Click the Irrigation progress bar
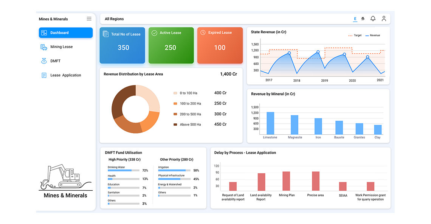This screenshot has width=431, height=224. click(x=174, y=171)
